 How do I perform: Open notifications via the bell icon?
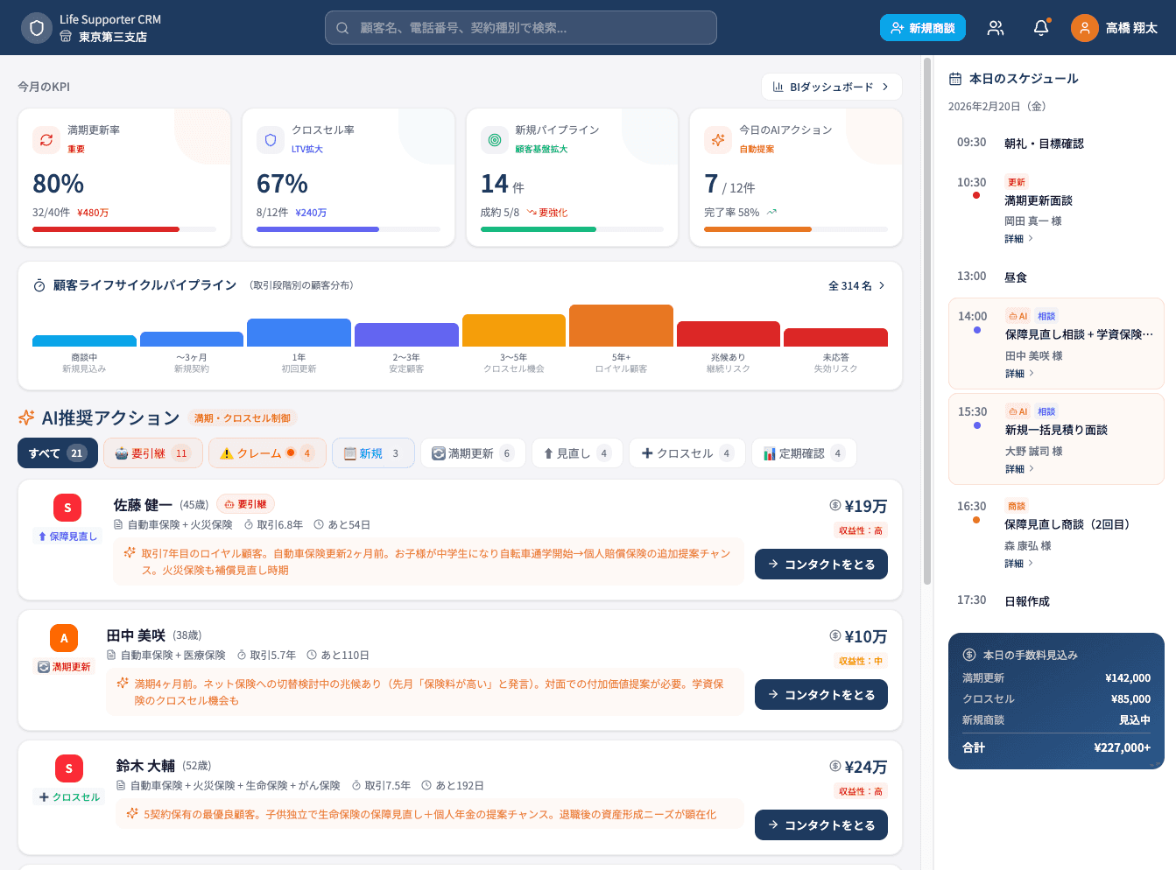coord(1039,27)
